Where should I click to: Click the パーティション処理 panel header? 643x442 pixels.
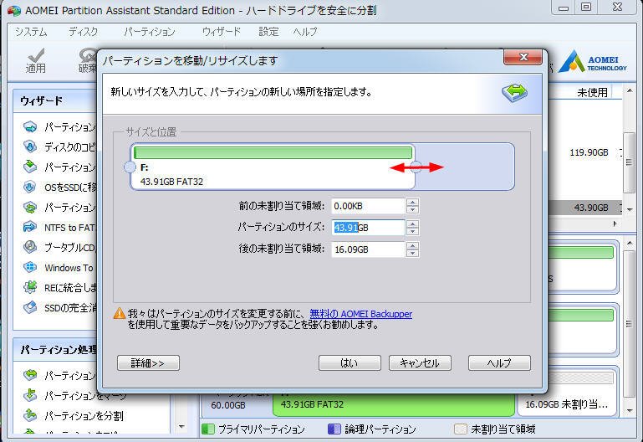(55, 349)
